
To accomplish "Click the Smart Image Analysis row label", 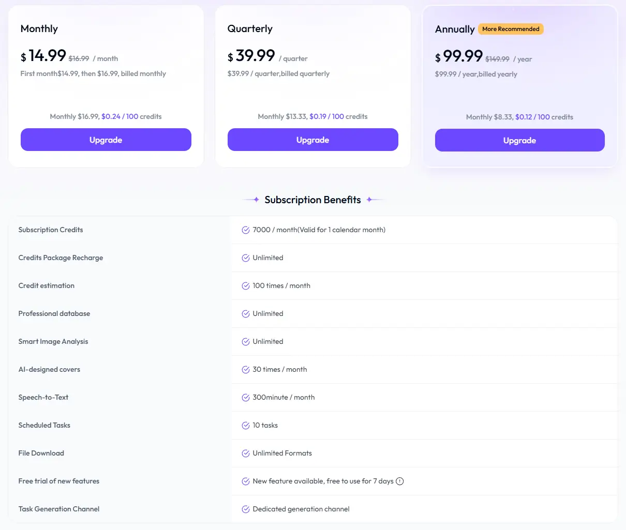I will click(53, 342).
